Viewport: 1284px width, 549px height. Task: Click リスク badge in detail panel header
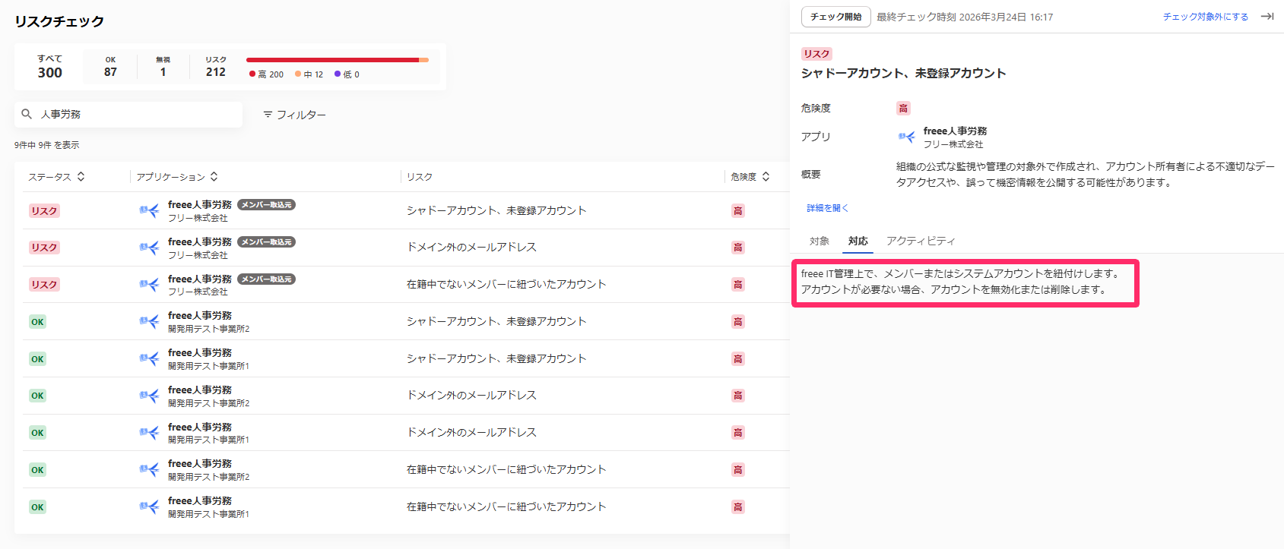[816, 54]
